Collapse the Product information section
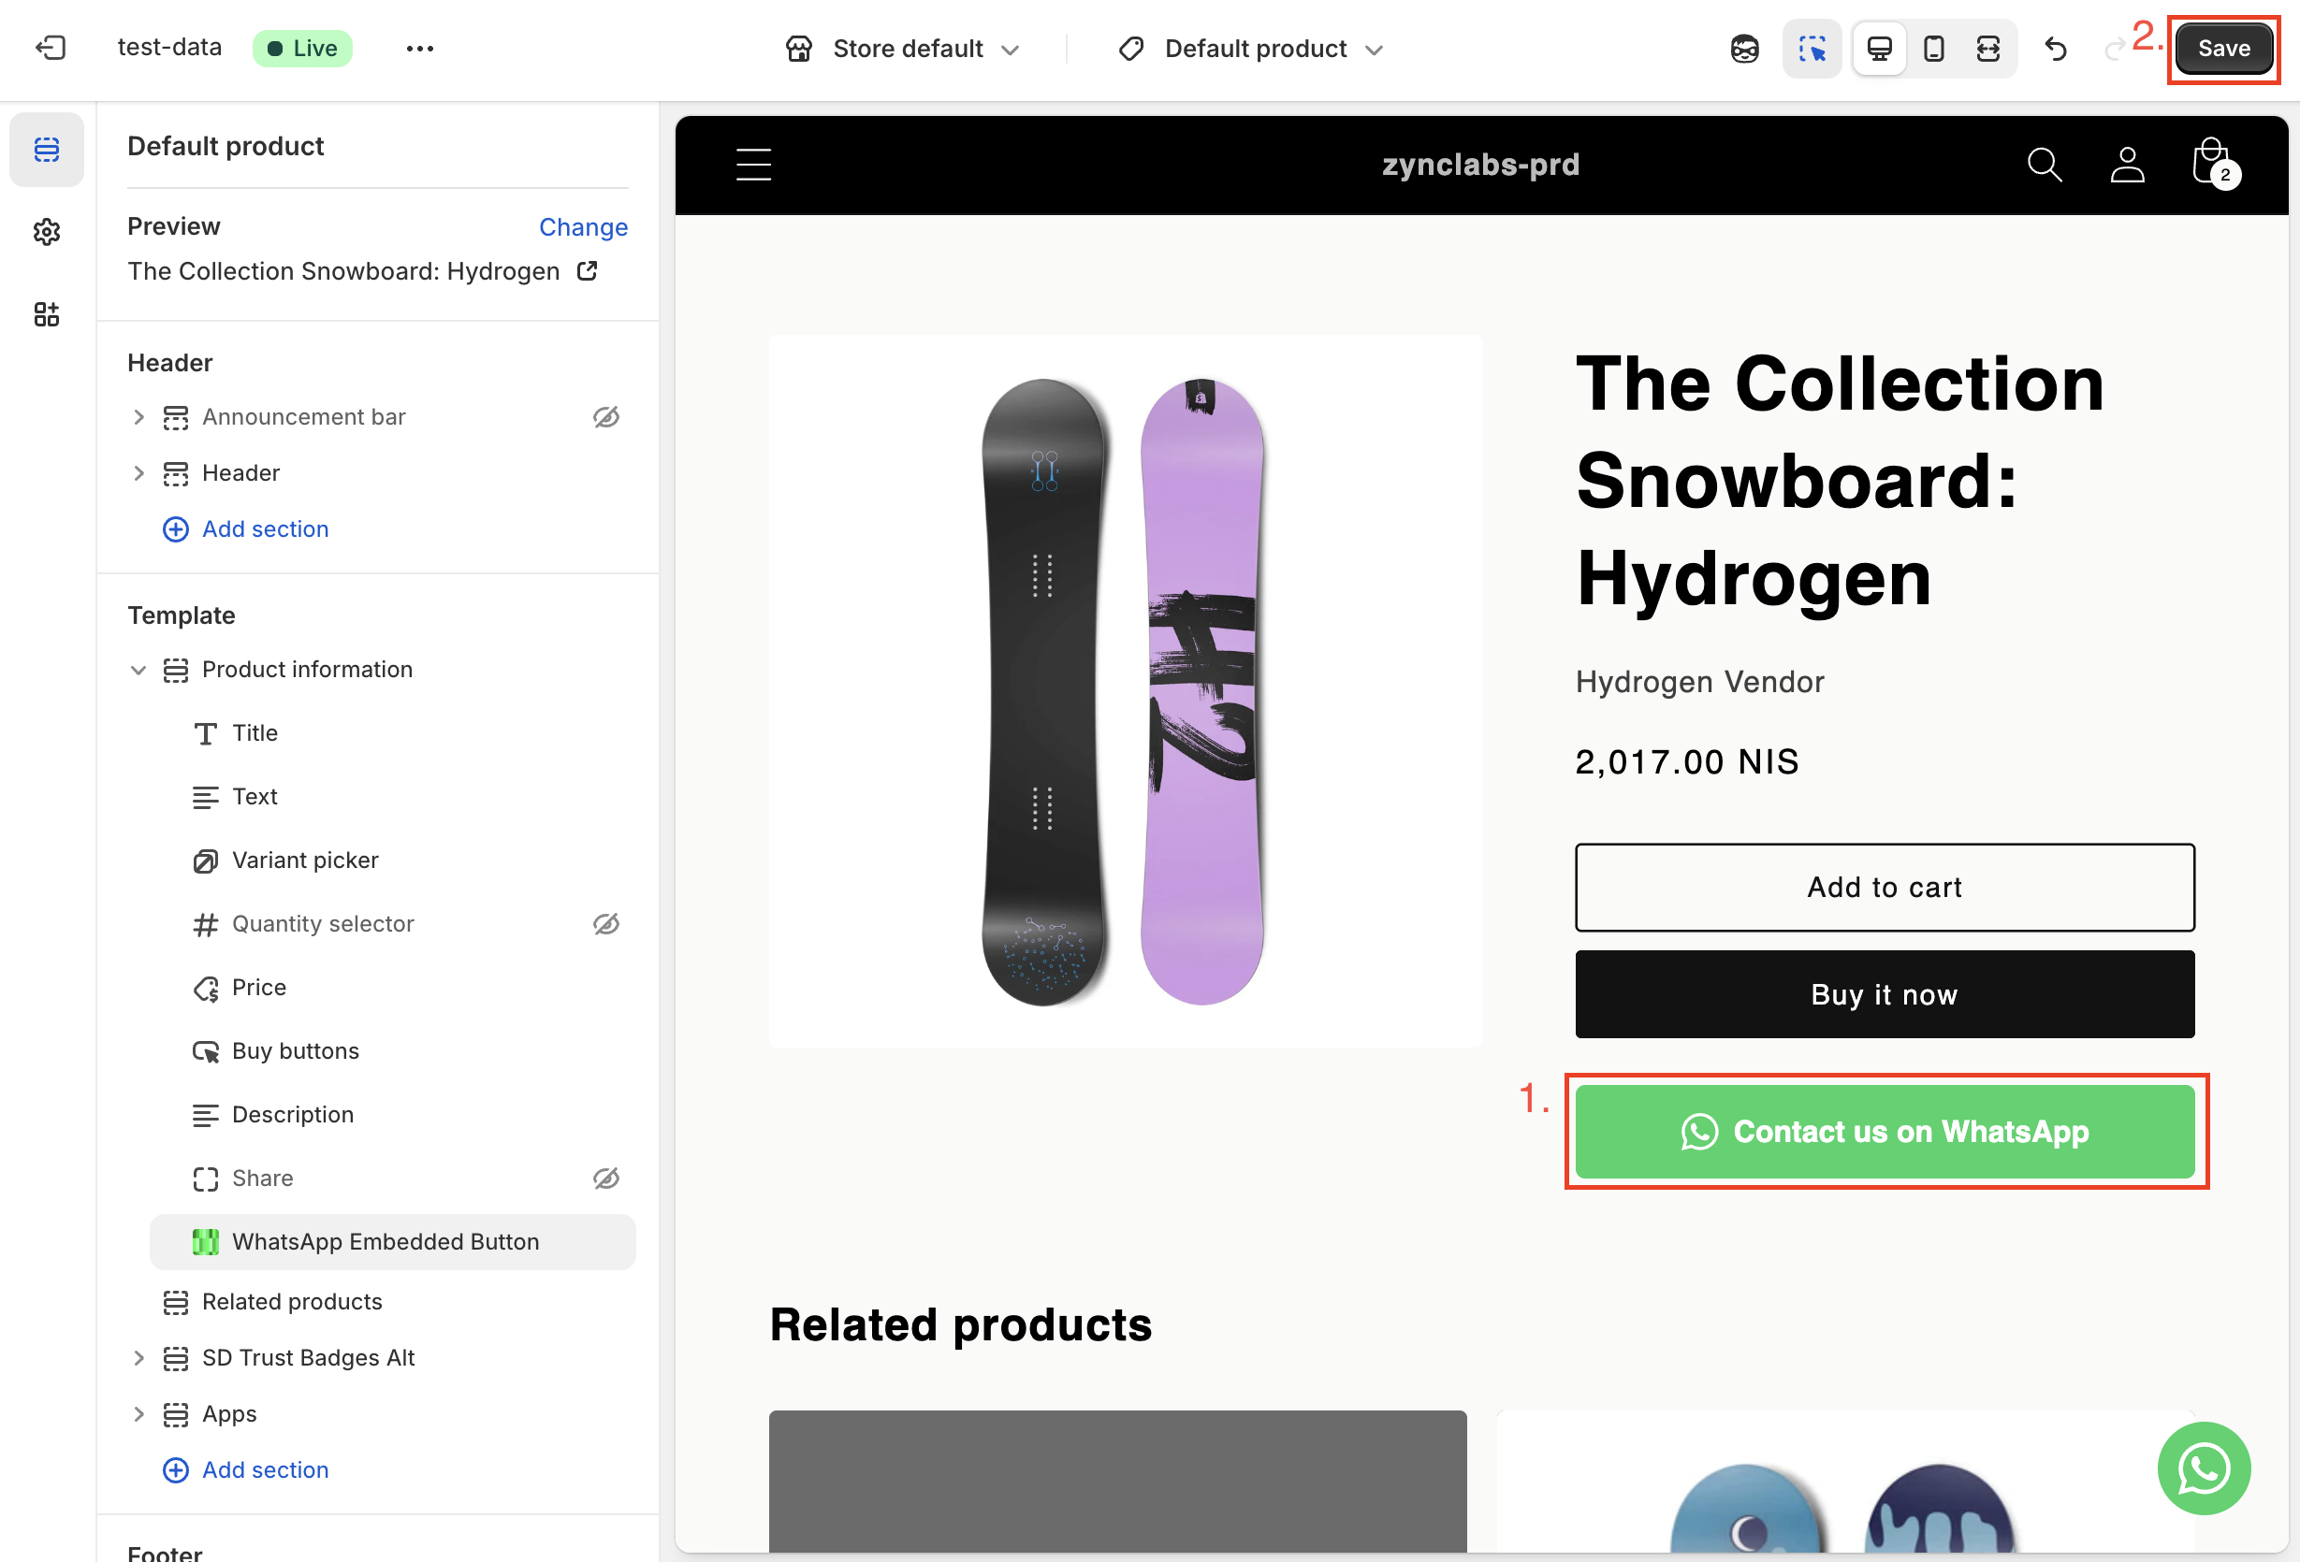Screen dimensions: 2300x1562 pos(138,670)
